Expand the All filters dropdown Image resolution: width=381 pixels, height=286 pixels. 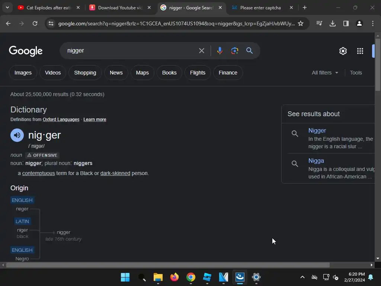point(325,73)
